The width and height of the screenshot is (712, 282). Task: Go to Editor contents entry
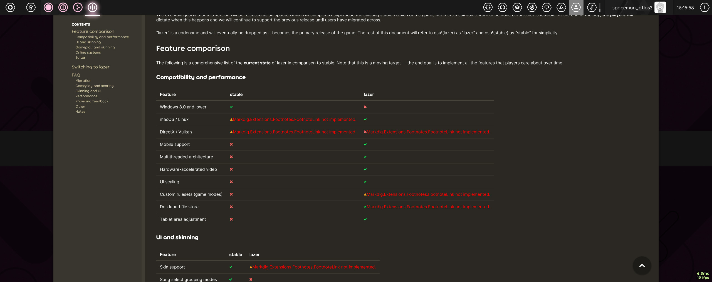coord(80,58)
